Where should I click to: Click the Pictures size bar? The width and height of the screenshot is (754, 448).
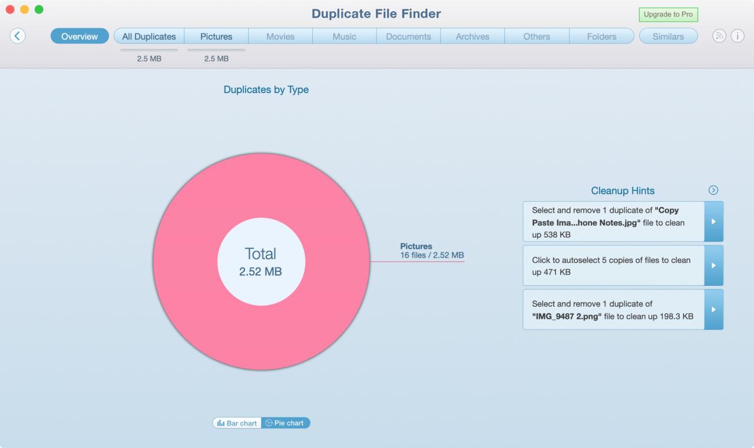pos(216,50)
